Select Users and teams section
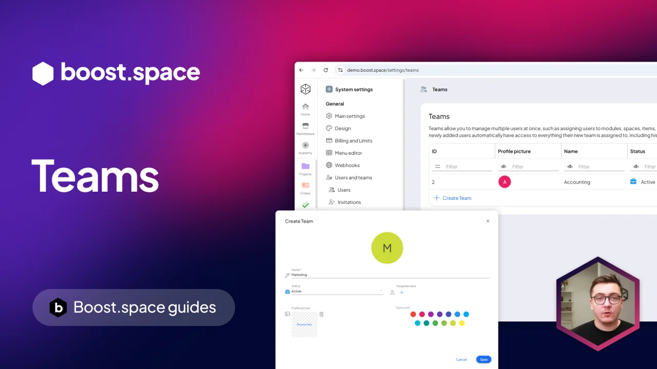This screenshot has width=657, height=369. (x=349, y=178)
